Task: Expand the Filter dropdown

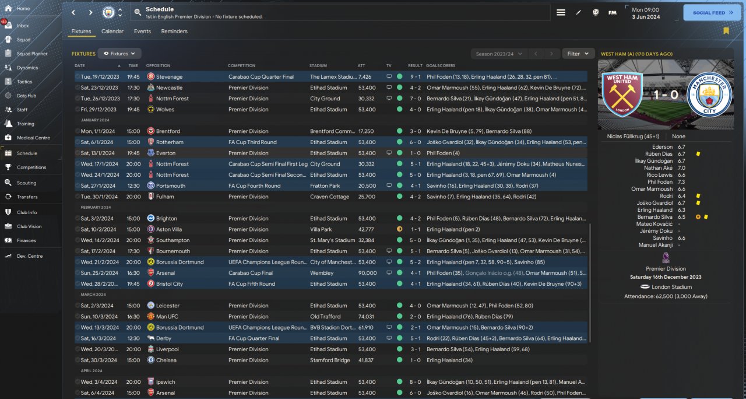Action: (x=578, y=54)
